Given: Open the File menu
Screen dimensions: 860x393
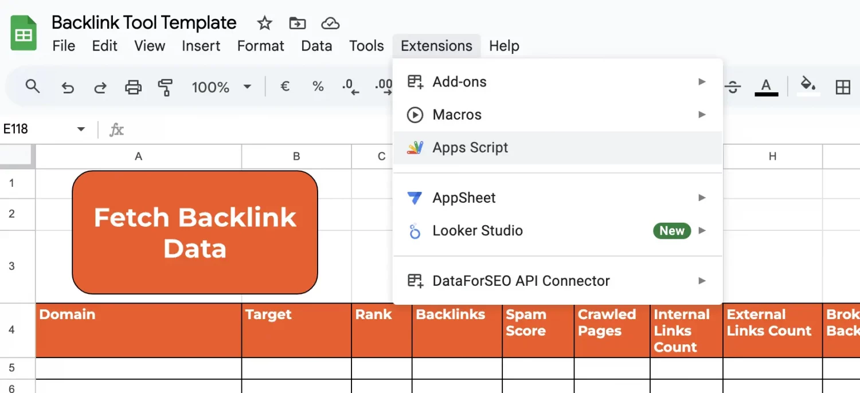Looking at the screenshot, I should [64, 46].
